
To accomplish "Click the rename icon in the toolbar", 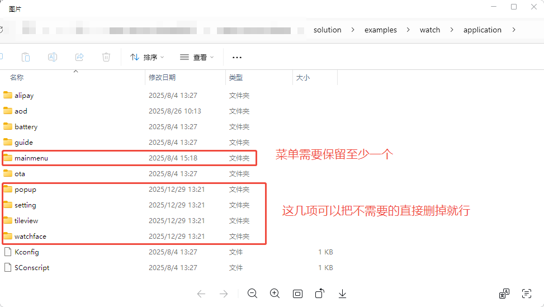I will (x=53, y=57).
